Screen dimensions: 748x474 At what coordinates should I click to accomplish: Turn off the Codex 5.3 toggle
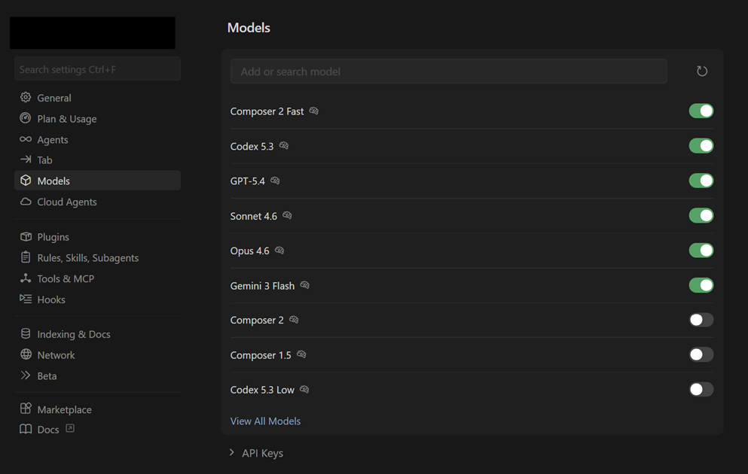[x=701, y=146]
